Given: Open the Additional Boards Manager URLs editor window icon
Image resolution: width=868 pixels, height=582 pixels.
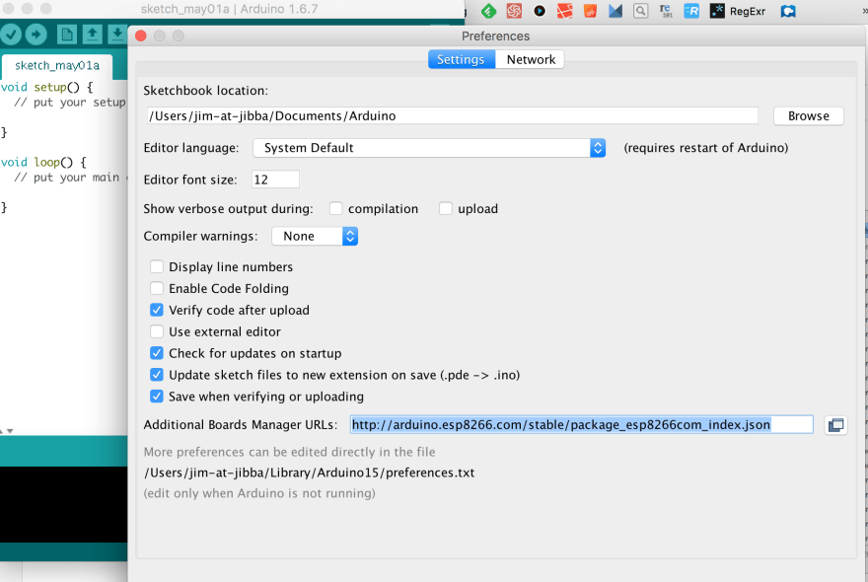Looking at the screenshot, I should (x=835, y=425).
